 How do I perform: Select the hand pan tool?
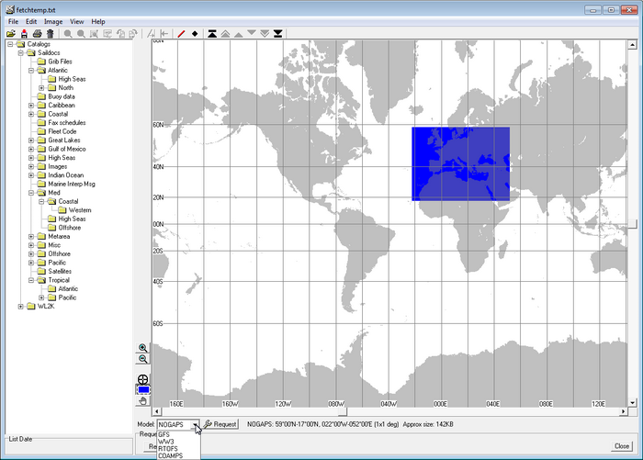(x=142, y=400)
